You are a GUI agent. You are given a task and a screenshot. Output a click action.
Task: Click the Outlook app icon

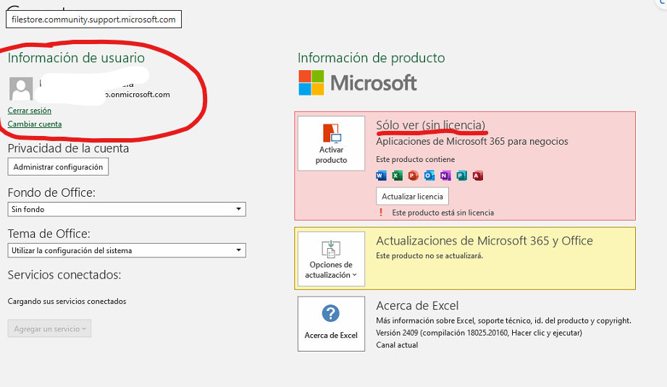click(x=429, y=176)
